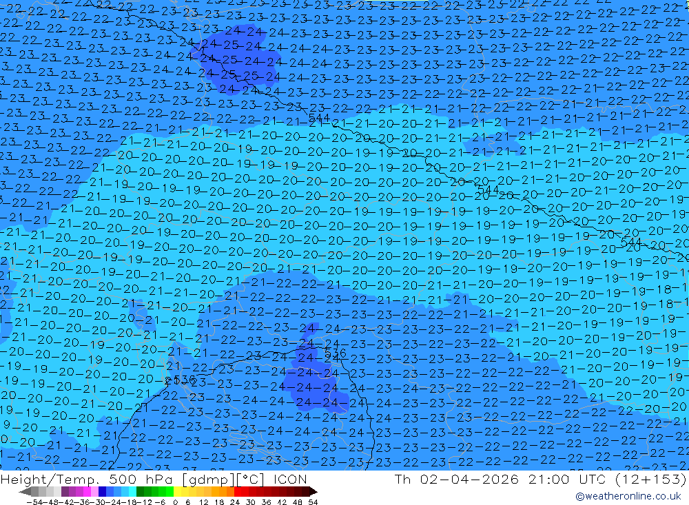Image resolution: width=689 pixels, height=505 pixels.
Task: Click the ICON model name in title
Action: click(290, 479)
